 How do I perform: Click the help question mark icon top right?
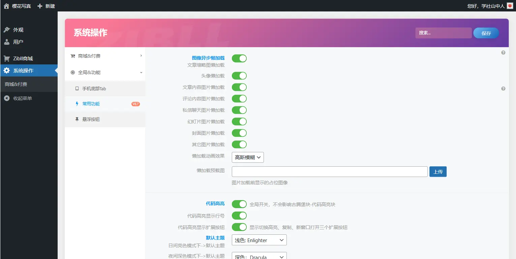tap(503, 52)
